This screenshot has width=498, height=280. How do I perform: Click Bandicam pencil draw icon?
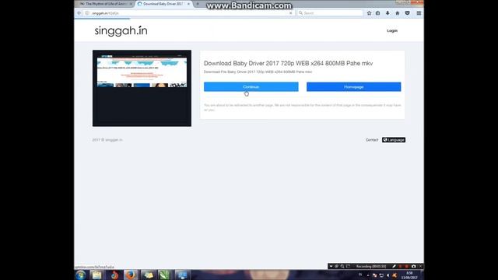(x=394, y=266)
